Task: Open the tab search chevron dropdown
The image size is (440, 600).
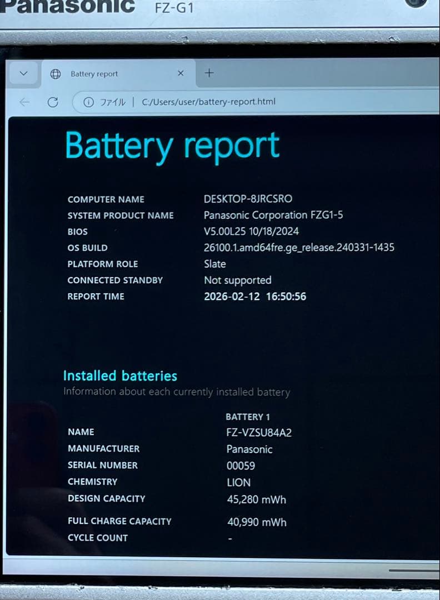Action: click(24, 73)
